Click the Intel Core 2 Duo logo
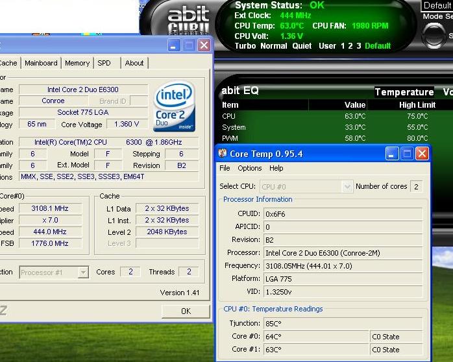Screen dimensions: 453x362 174,106
